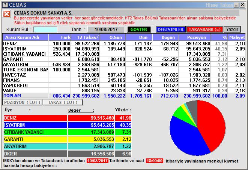
Task: Select the YAPIKREDI row
Action: (124, 85)
